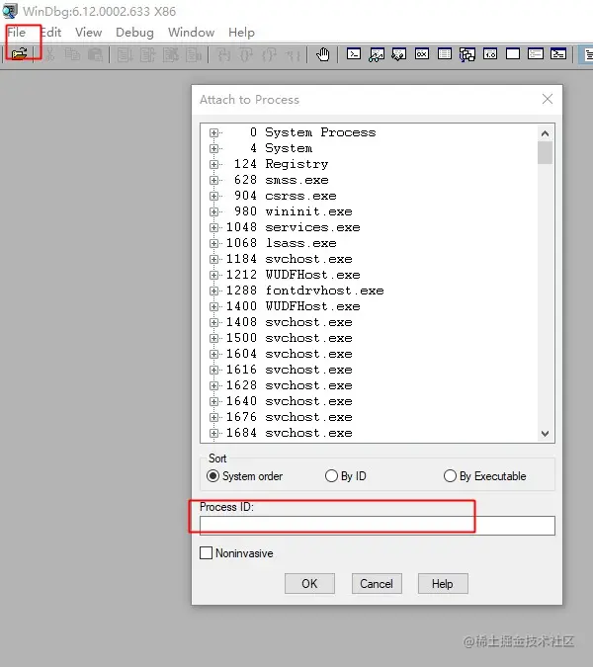Open the Memory window toolbar icon

445,54
